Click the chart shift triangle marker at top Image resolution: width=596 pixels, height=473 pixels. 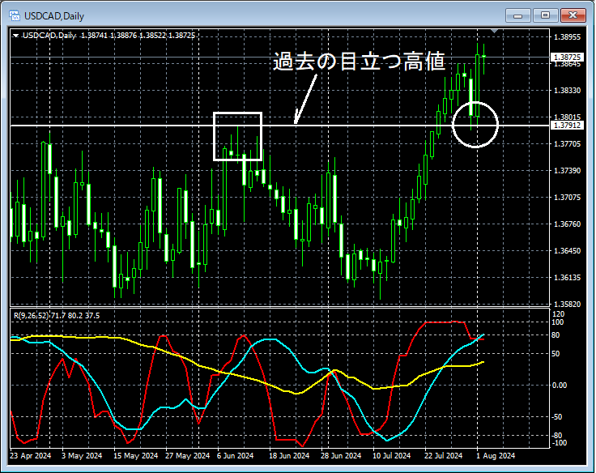(x=494, y=31)
